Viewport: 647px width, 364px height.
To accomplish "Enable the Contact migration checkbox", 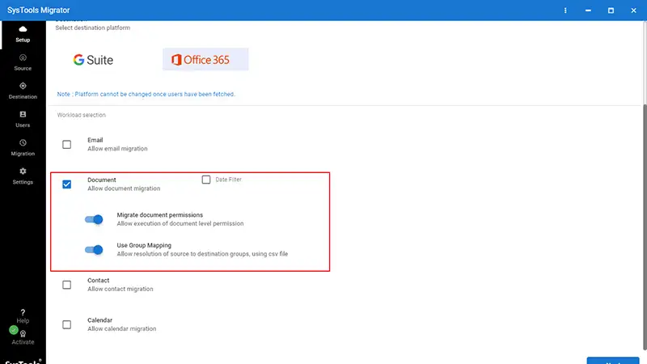I will (66, 285).
